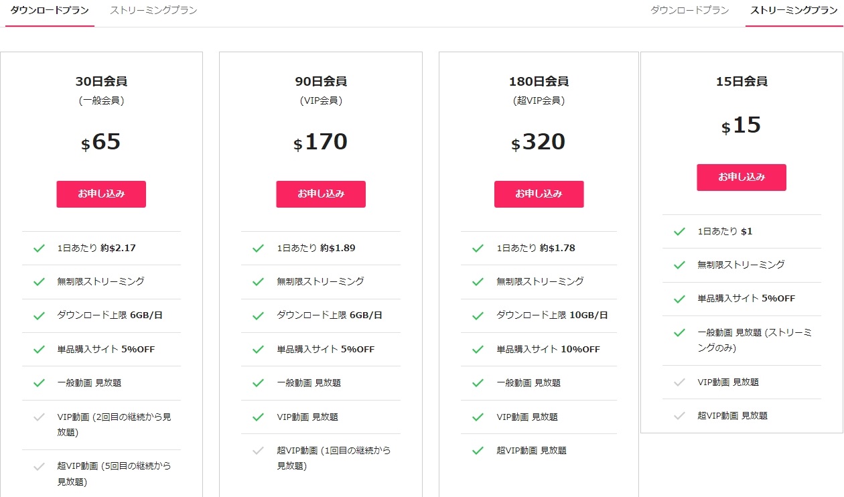The height and width of the screenshot is (497, 844).
Task: Click the $320 price text
Action: [x=539, y=143]
